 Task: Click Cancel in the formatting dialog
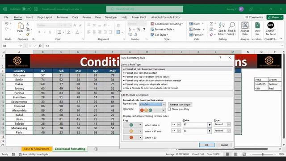(x=224, y=145)
